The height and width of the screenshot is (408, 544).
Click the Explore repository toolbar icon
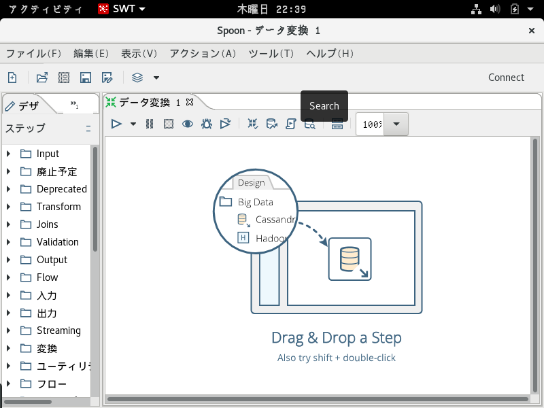coord(64,78)
